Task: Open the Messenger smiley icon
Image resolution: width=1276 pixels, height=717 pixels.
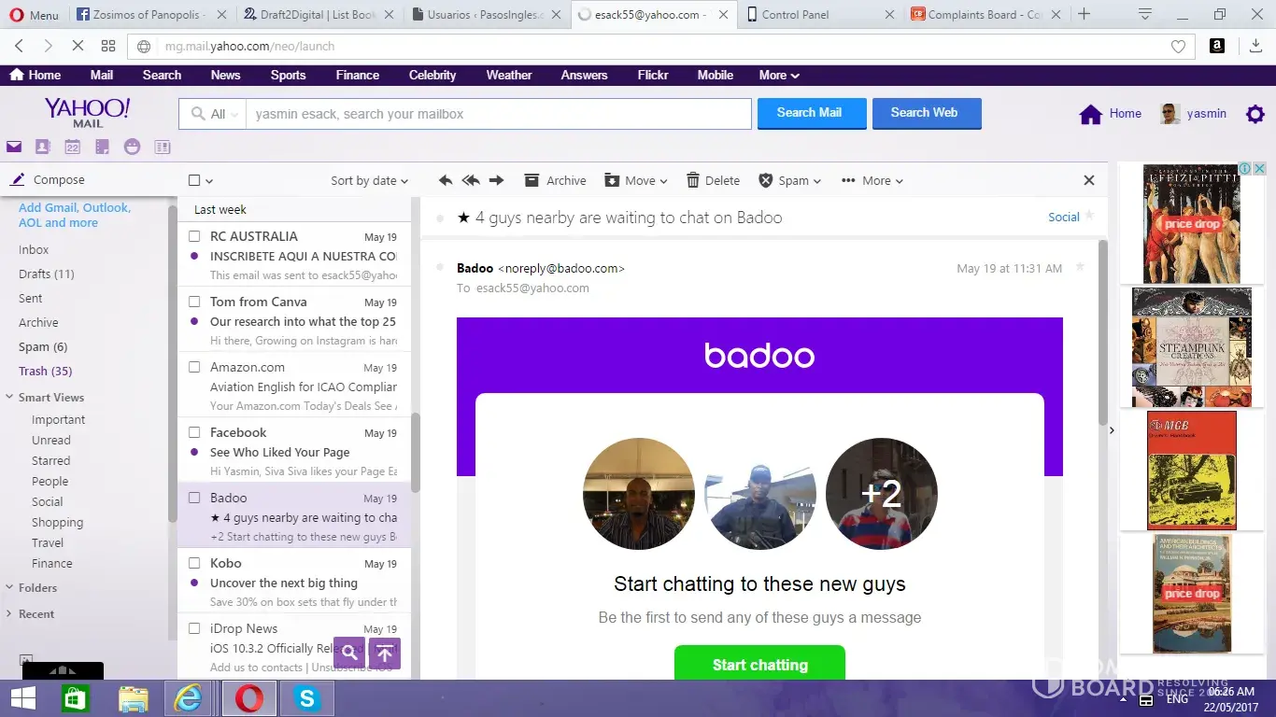Action: 132,147
